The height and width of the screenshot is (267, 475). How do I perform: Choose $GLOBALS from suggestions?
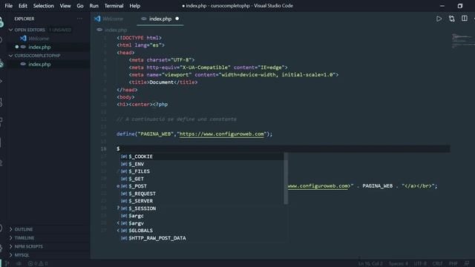202,231
